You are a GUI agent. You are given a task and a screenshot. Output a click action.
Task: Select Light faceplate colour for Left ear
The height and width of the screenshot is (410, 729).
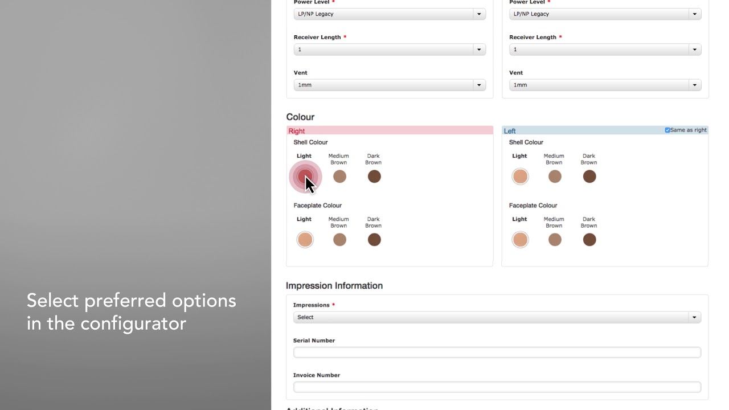click(x=520, y=240)
